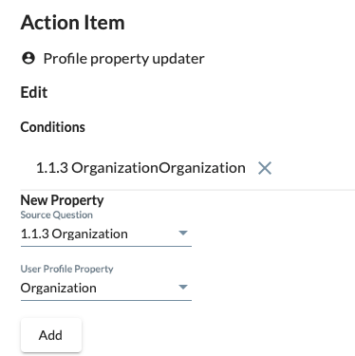The height and width of the screenshot is (356, 355).
Task: Click the Conditions section heading
Action: pyautogui.click(x=53, y=127)
